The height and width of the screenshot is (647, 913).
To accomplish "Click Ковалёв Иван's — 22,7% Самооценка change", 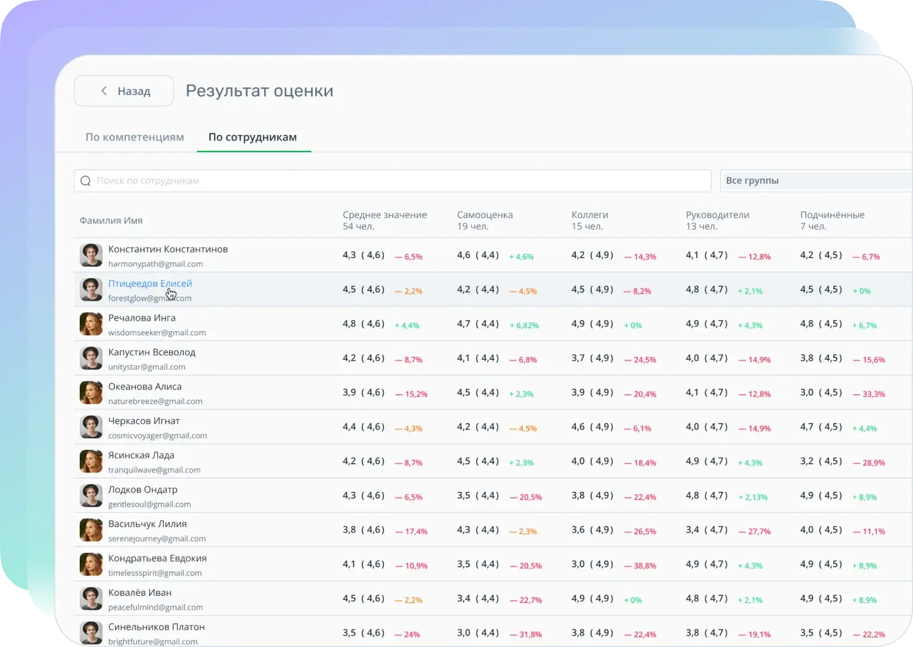I will tap(526, 601).
